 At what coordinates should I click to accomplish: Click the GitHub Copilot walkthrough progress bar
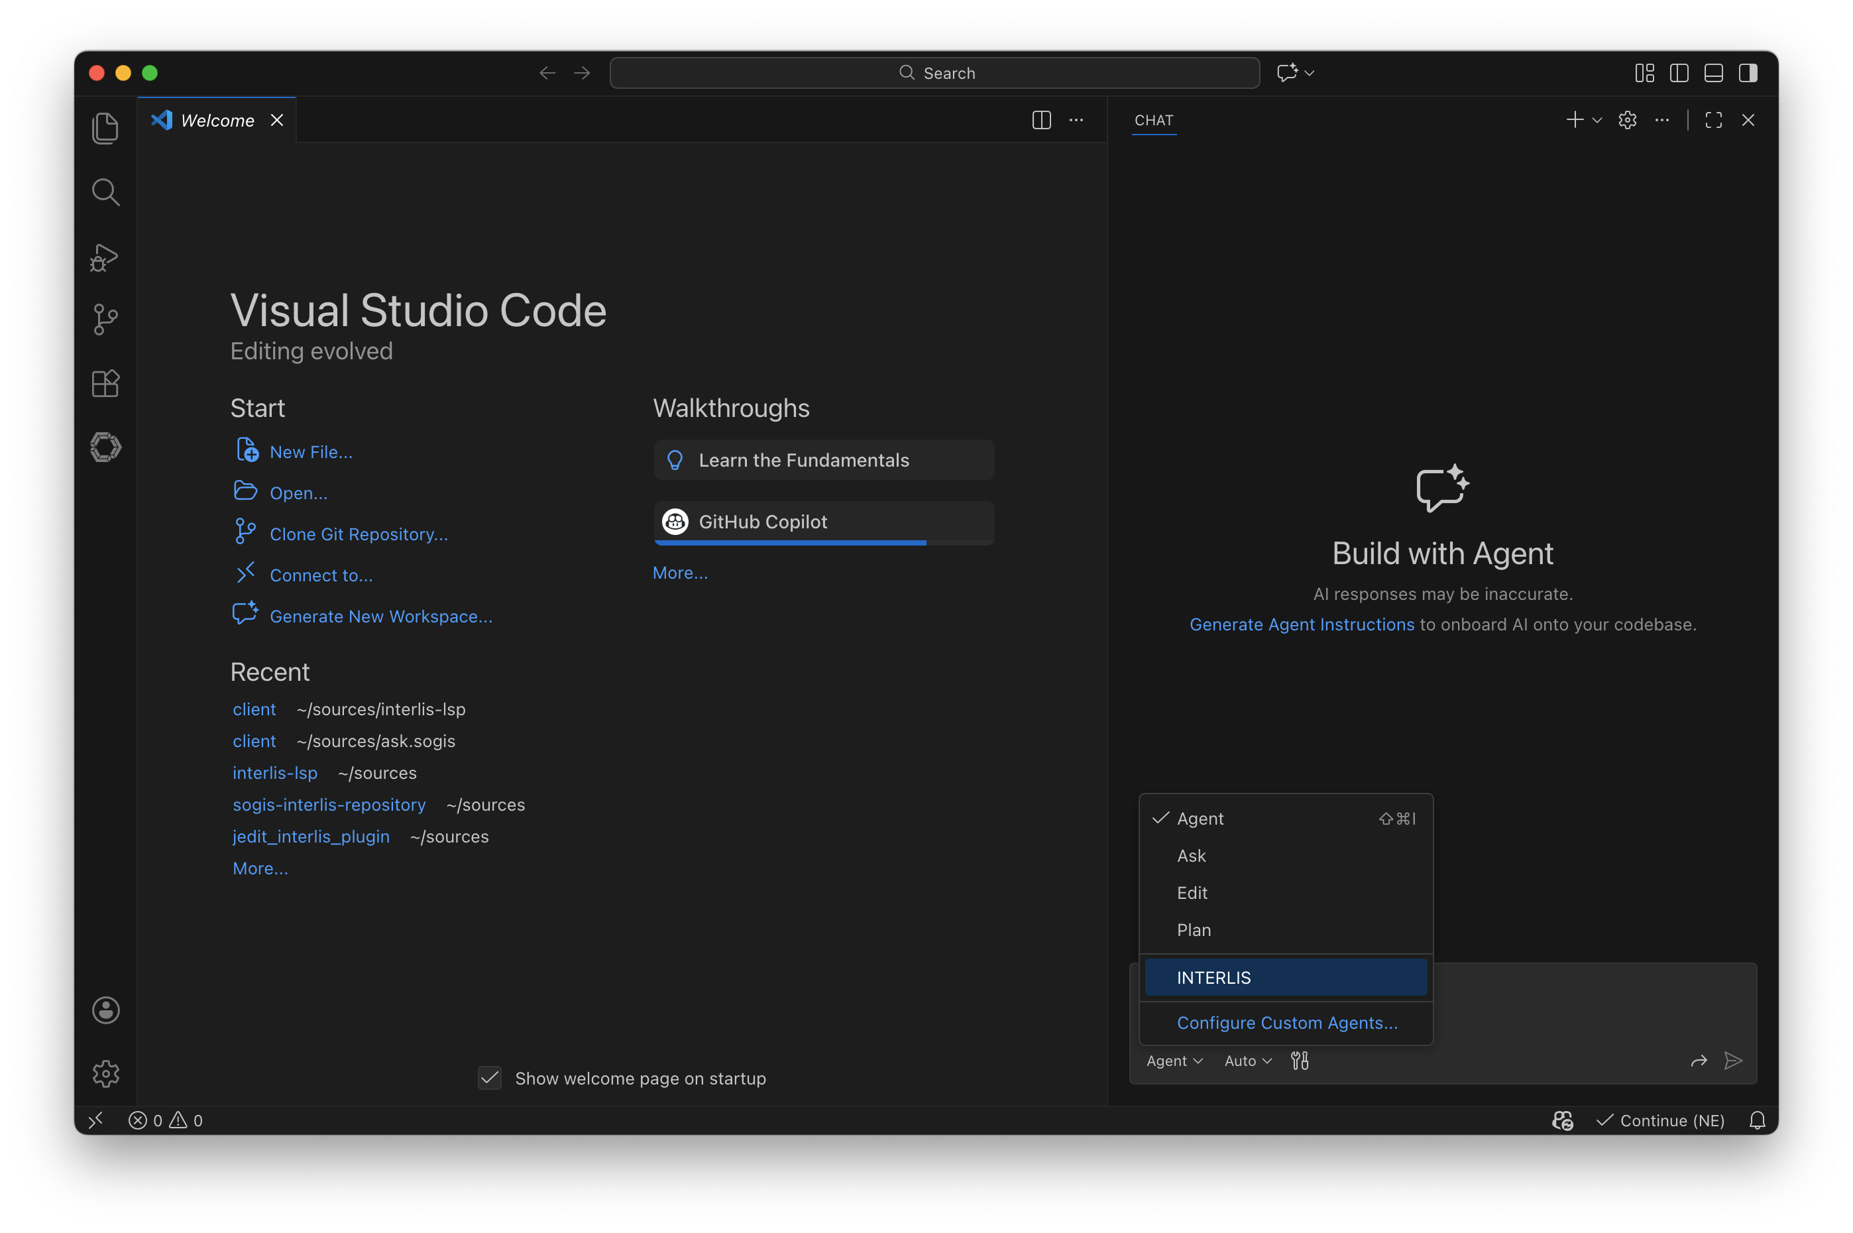[x=789, y=544]
